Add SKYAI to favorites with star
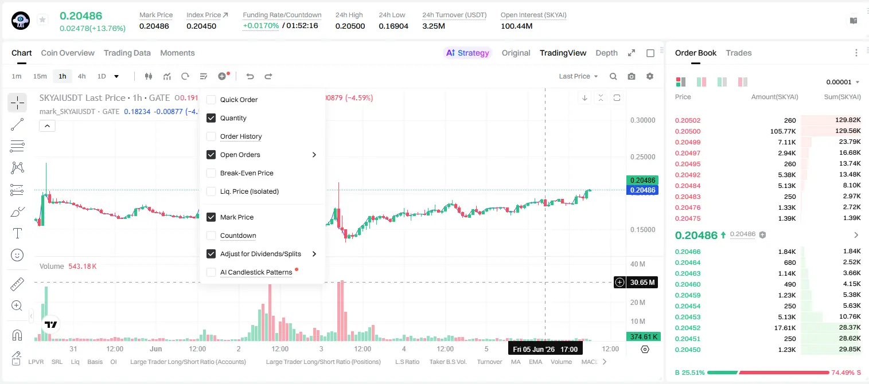 click(x=42, y=20)
